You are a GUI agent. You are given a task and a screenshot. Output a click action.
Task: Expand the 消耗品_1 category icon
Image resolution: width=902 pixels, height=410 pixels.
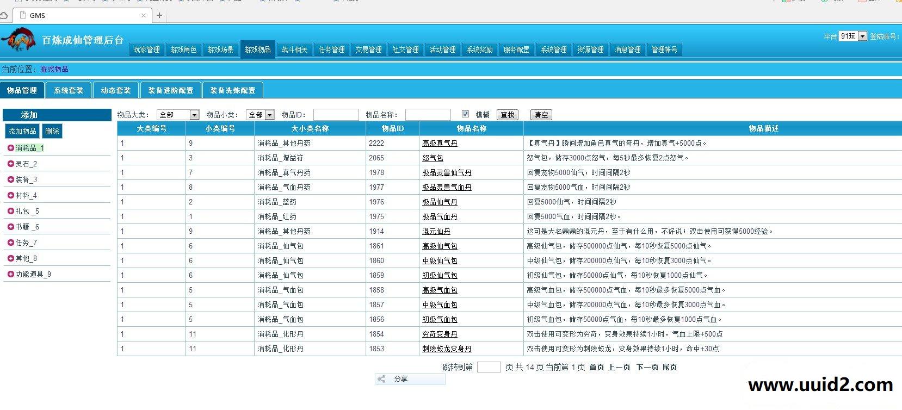(x=10, y=148)
